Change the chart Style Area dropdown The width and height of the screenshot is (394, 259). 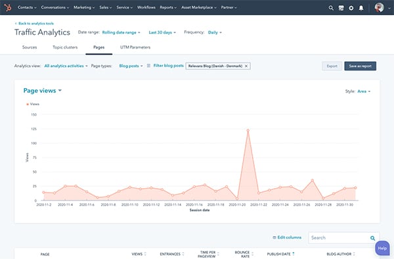(x=364, y=91)
